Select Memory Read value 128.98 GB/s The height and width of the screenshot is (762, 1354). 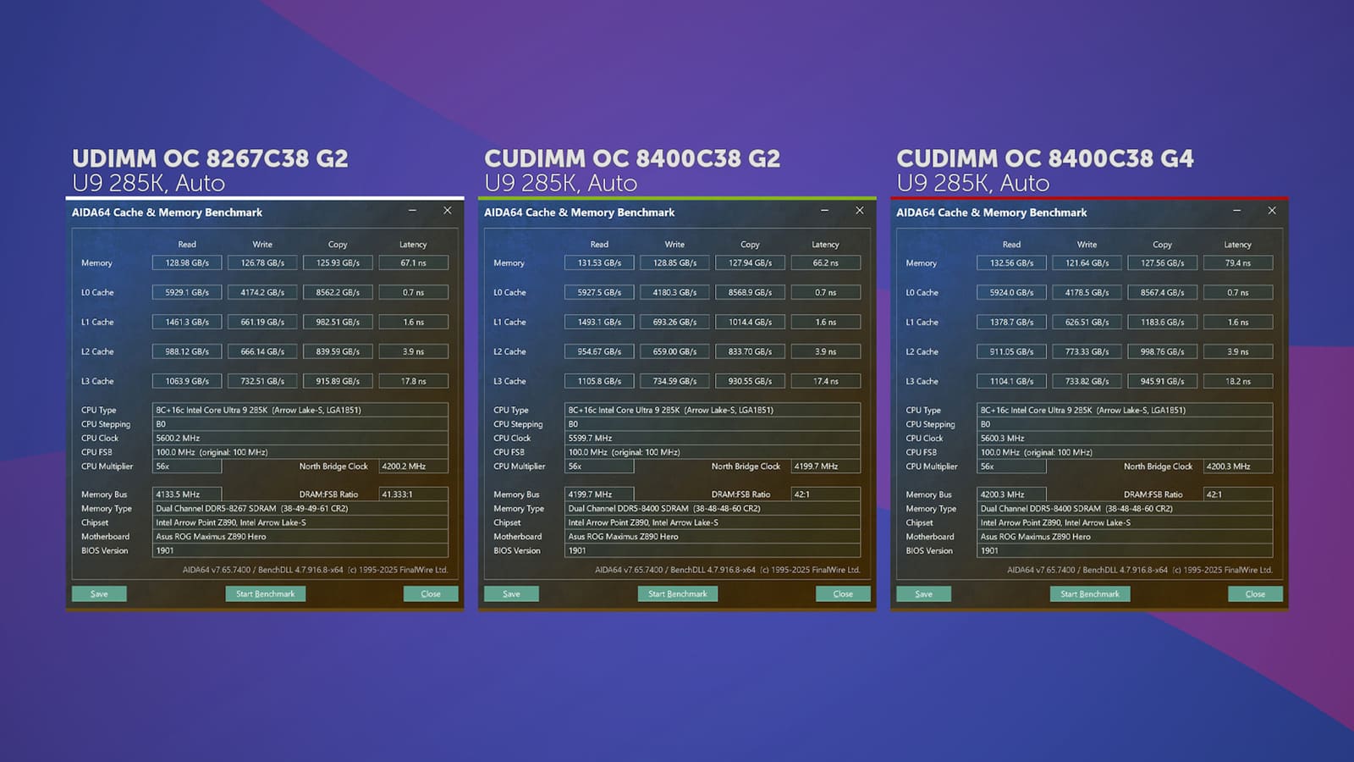tap(187, 262)
